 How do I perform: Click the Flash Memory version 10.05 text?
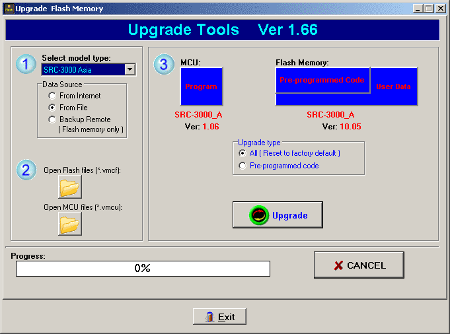click(351, 127)
